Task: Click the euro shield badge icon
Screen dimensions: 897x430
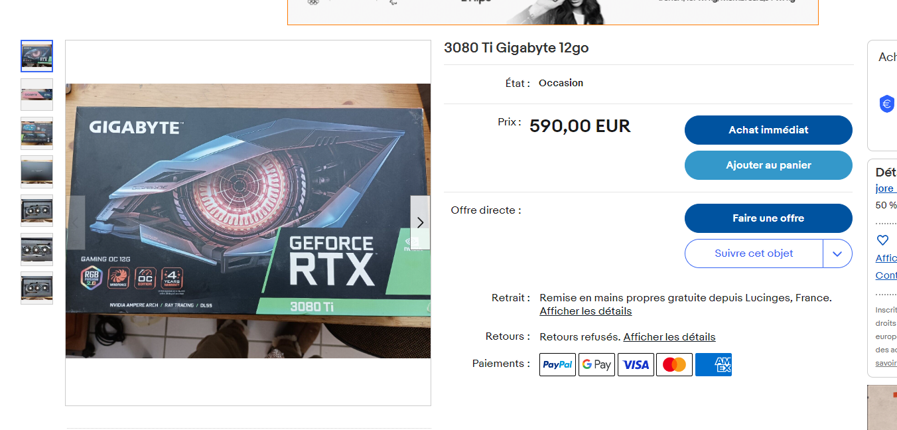Action: [x=886, y=104]
